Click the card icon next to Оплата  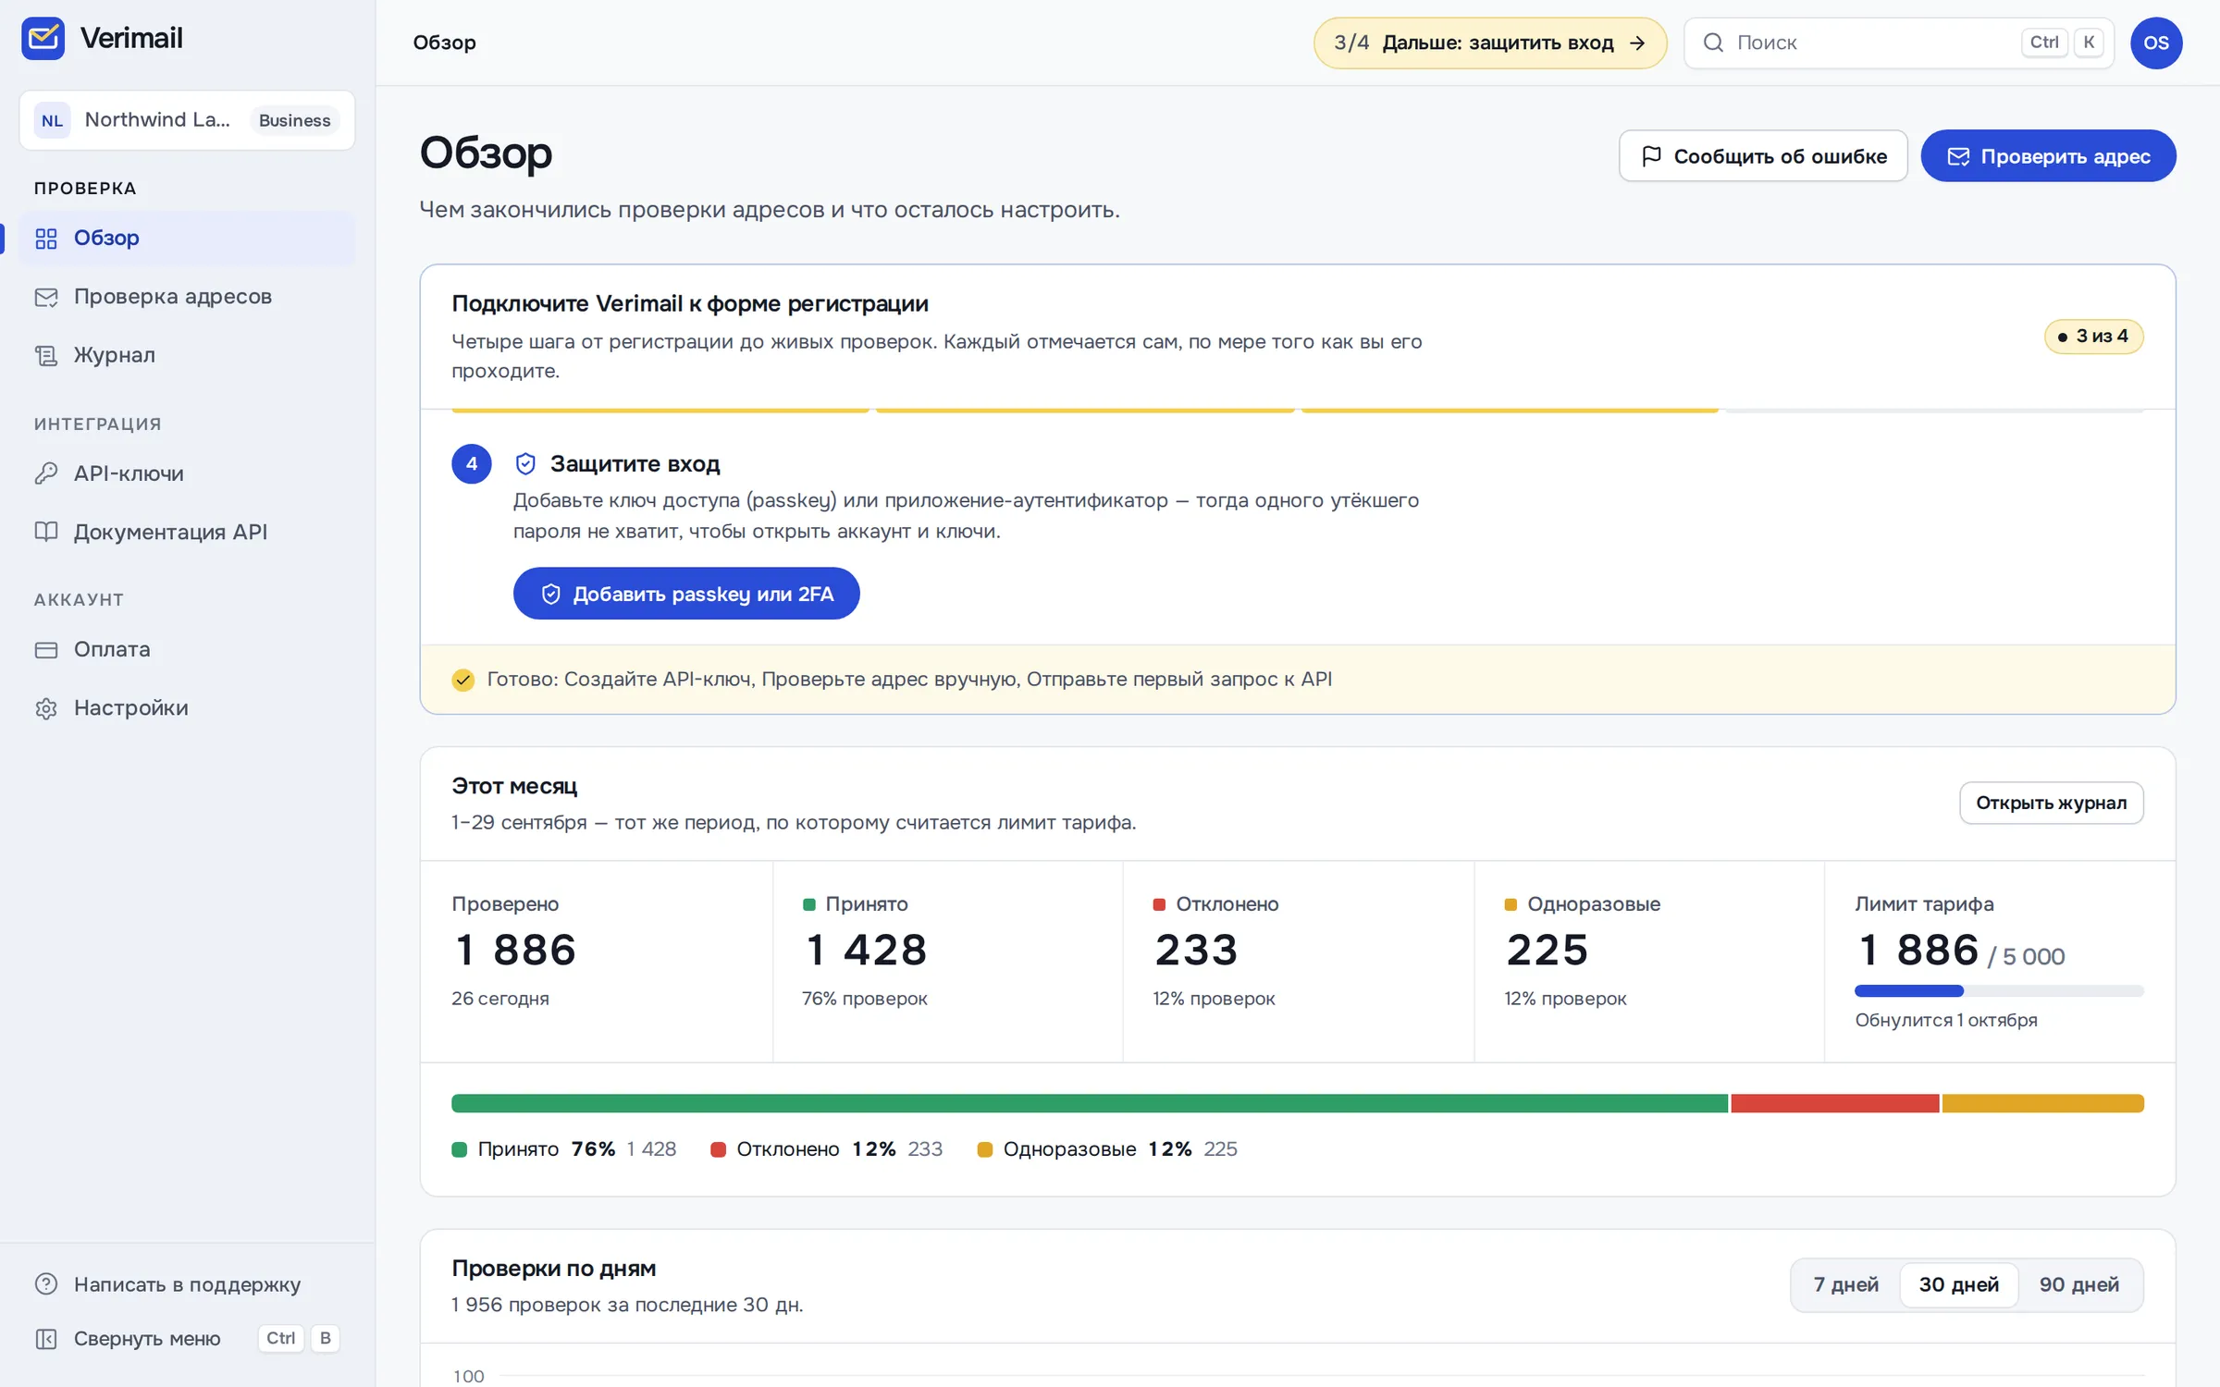46,649
